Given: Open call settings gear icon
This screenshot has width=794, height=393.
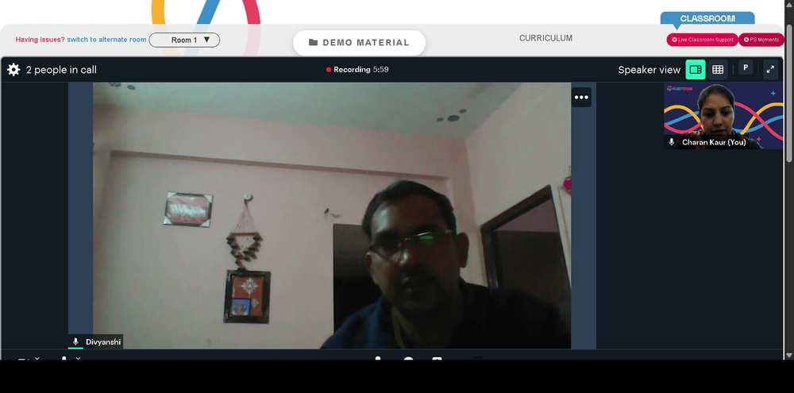Looking at the screenshot, I should pyautogui.click(x=13, y=70).
